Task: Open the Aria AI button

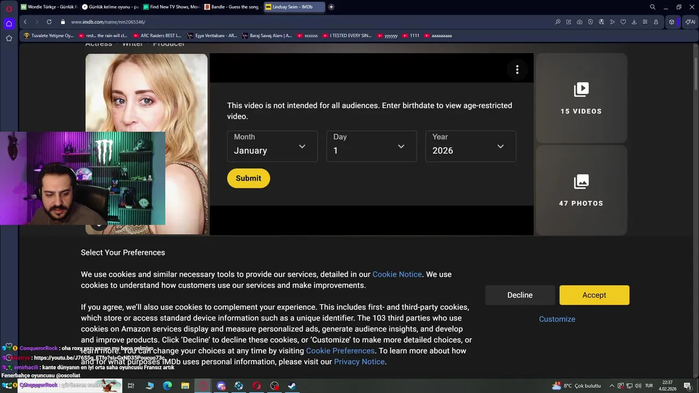Action: click(690, 22)
